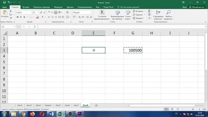This screenshot has width=208, height=117.
Task: Click the 'Что вы хотите сделать?' search box
Action: click(128, 7)
